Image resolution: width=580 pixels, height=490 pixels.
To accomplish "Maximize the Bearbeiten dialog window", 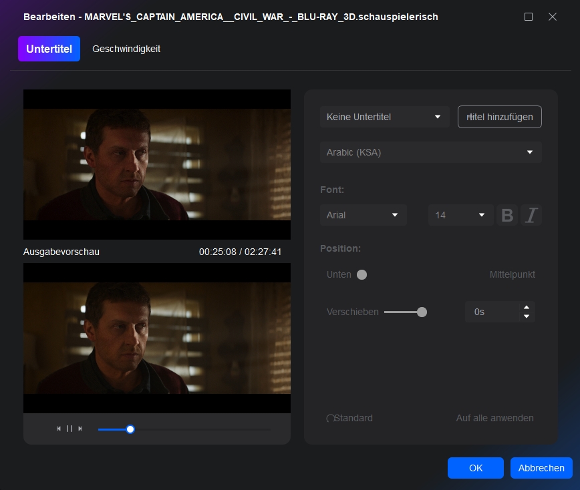I will pos(529,17).
